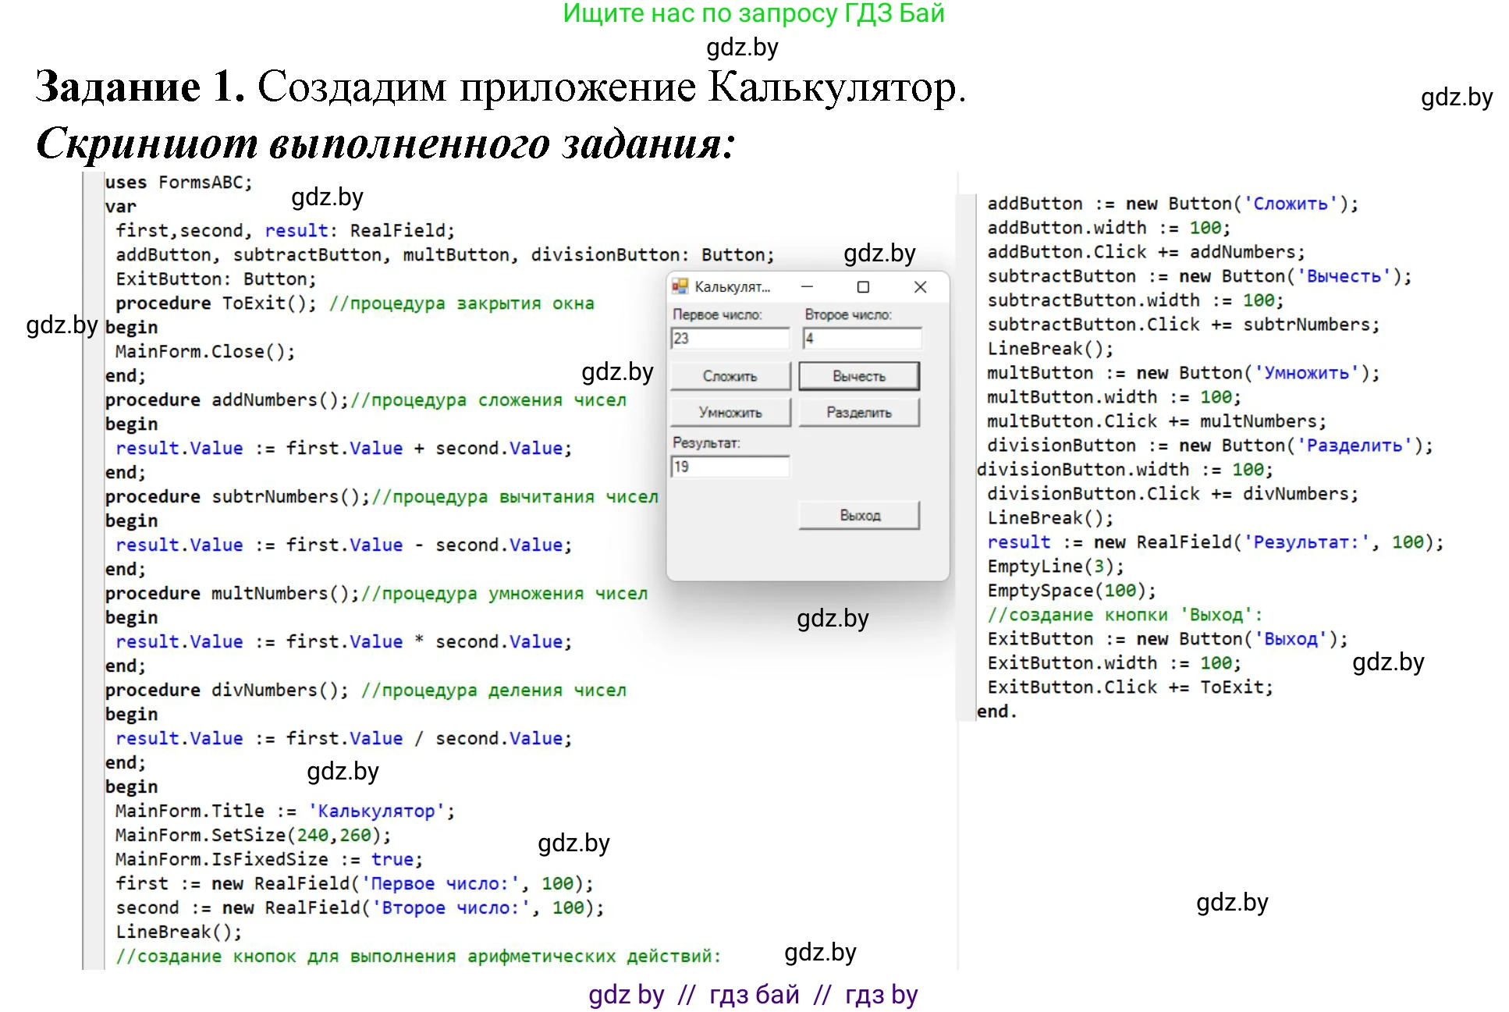Click the Выход button

tap(859, 515)
